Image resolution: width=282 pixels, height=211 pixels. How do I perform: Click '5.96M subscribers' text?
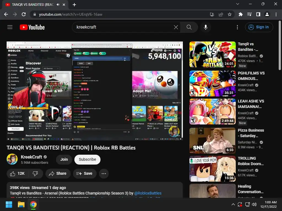[x=34, y=163]
